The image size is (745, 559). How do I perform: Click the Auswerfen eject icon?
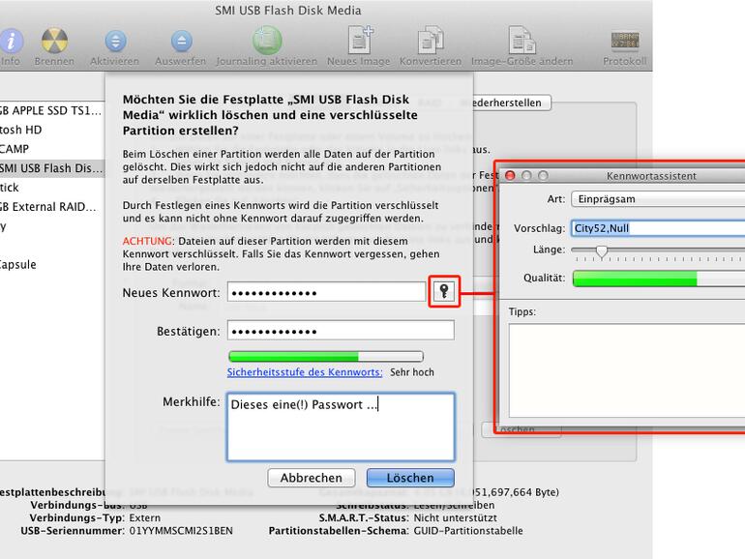point(181,42)
